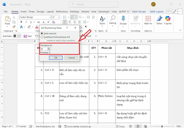Screen dimensions: 184x128
Task: Toggle the AutoSave switch
Action: pyautogui.click(x=17, y=36)
